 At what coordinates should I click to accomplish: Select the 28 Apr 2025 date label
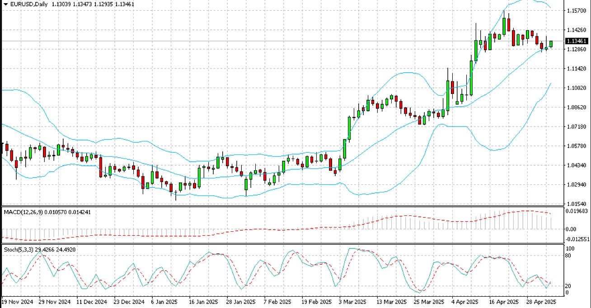point(541,301)
